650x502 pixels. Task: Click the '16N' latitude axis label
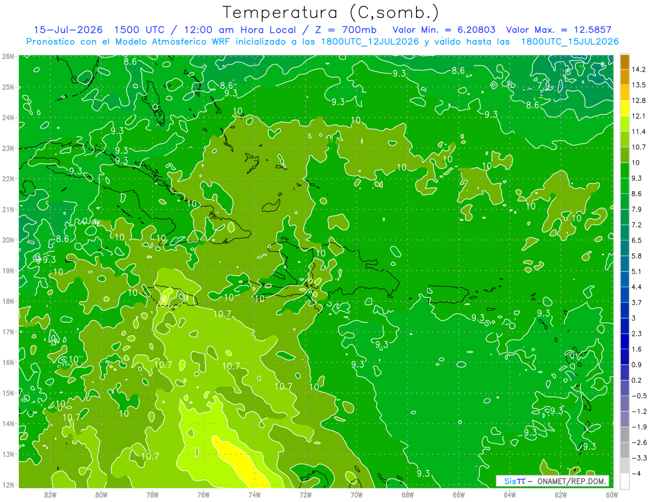coord(8,362)
